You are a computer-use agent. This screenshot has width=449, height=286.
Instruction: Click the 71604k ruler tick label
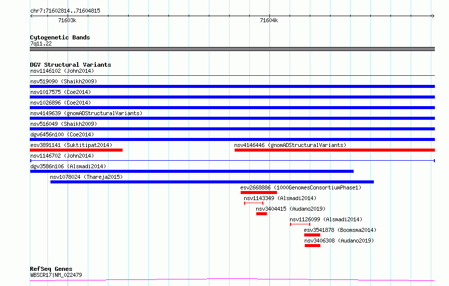pyautogui.click(x=269, y=20)
